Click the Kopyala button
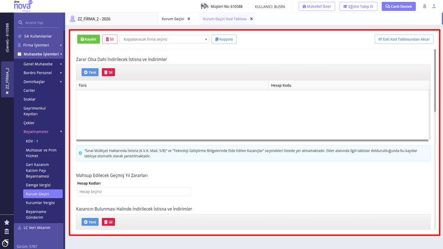443x249 pixels. [224, 39]
